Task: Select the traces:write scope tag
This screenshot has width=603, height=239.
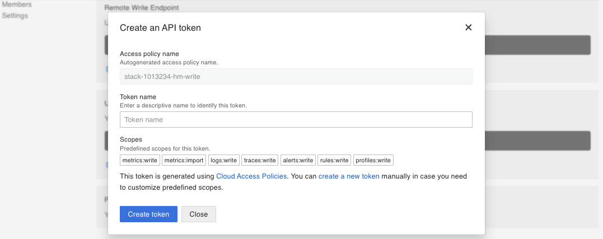Action: pos(260,161)
